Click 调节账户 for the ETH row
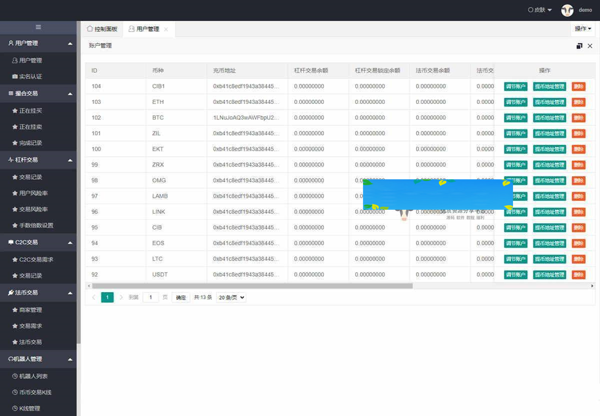Image resolution: width=600 pixels, height=416 pixels. (515, 102)
